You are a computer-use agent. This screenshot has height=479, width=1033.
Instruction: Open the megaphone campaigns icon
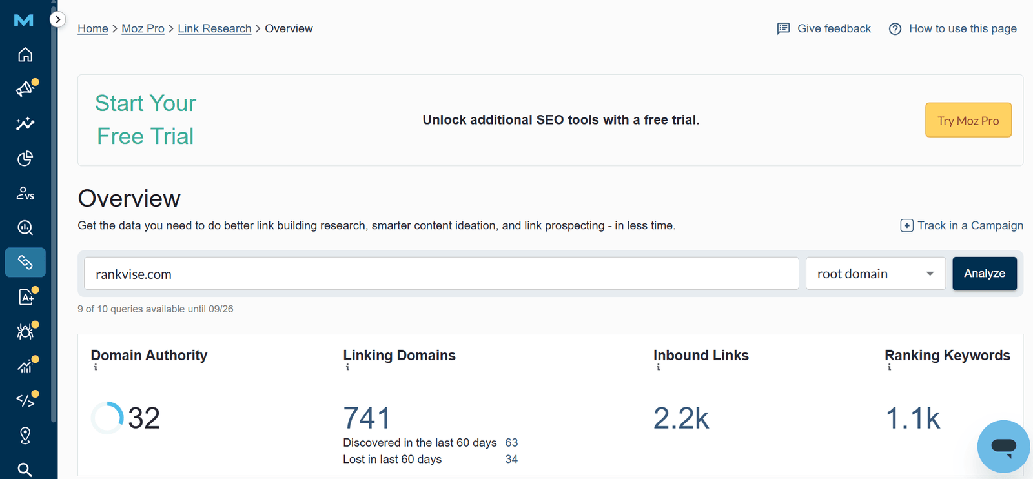25,88
